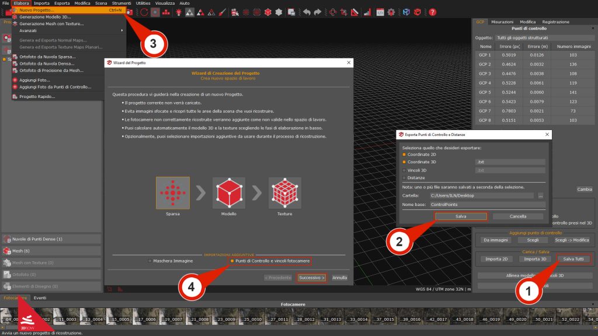Open the settings gear toolbar icon

tap(391, 12)
